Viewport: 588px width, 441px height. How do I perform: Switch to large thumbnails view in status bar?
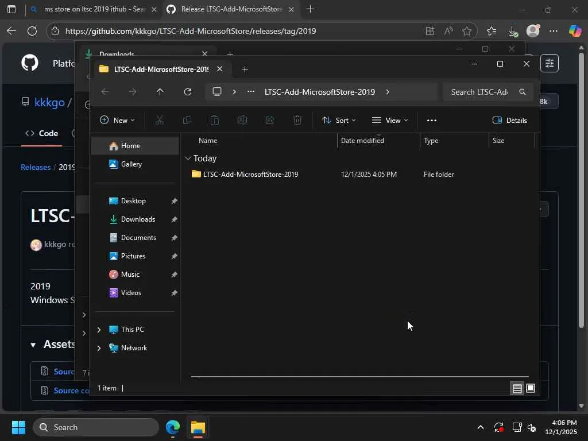click(x=531, y=389)
